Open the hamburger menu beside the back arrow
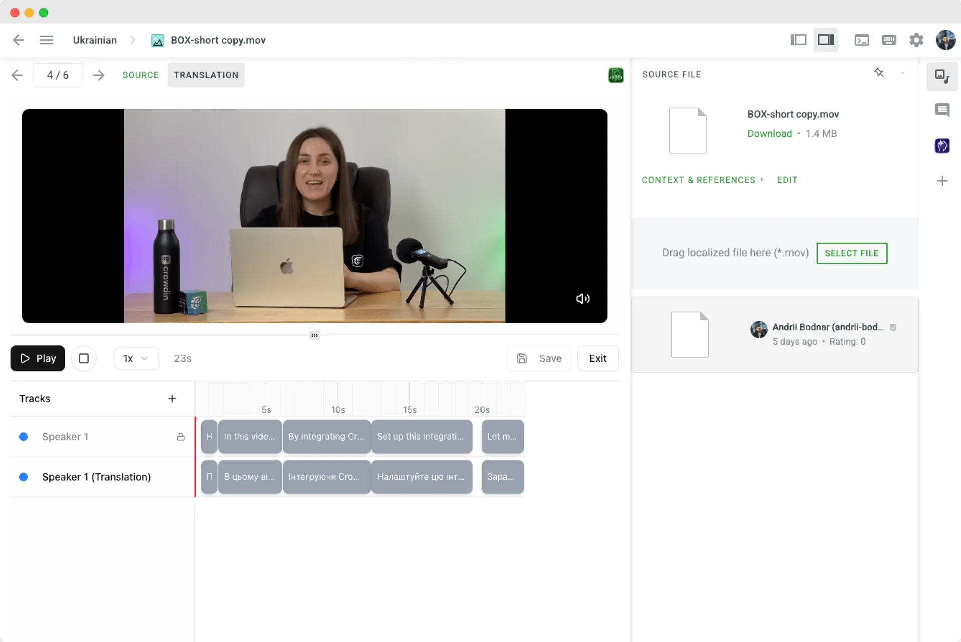Image resolution: width=961 pixels, height=642 pixels. (x=46, y=40)
